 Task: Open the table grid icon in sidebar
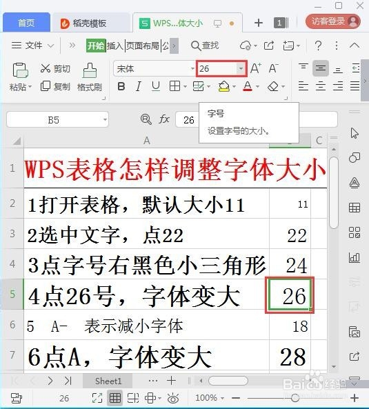pyautogui.click(x=355, y=208)
